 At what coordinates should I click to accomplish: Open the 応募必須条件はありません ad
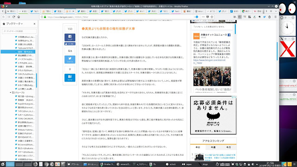click(213, 115)
